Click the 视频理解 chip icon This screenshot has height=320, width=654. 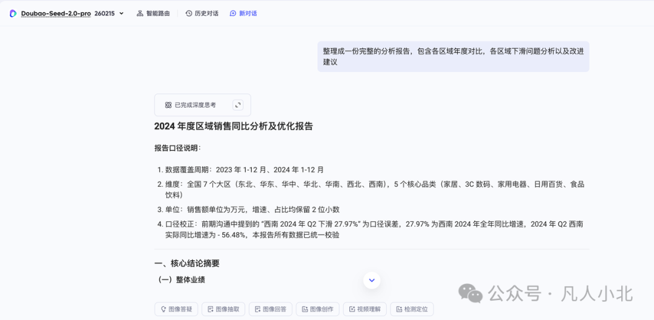tap(352, 309)
